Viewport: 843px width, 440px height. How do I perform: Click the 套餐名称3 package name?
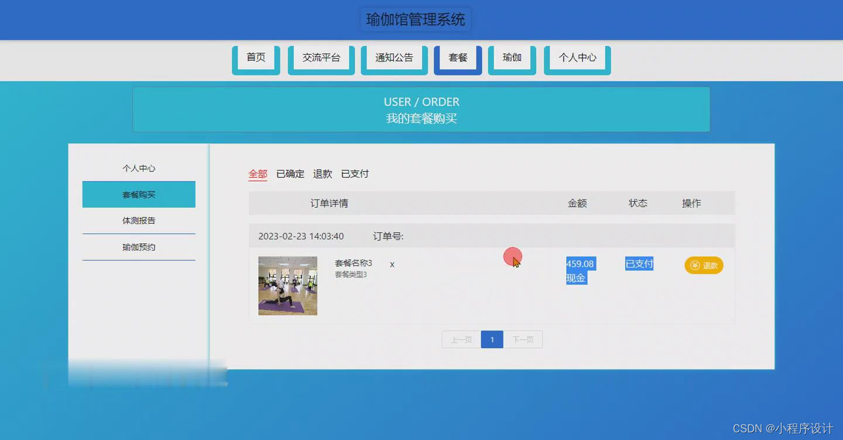click(x=352, y=263)
